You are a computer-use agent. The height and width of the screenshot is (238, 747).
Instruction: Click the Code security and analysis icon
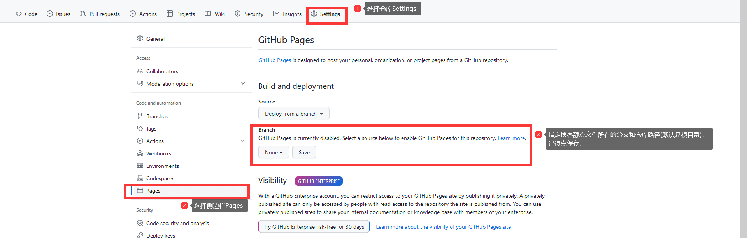[140, 223]
